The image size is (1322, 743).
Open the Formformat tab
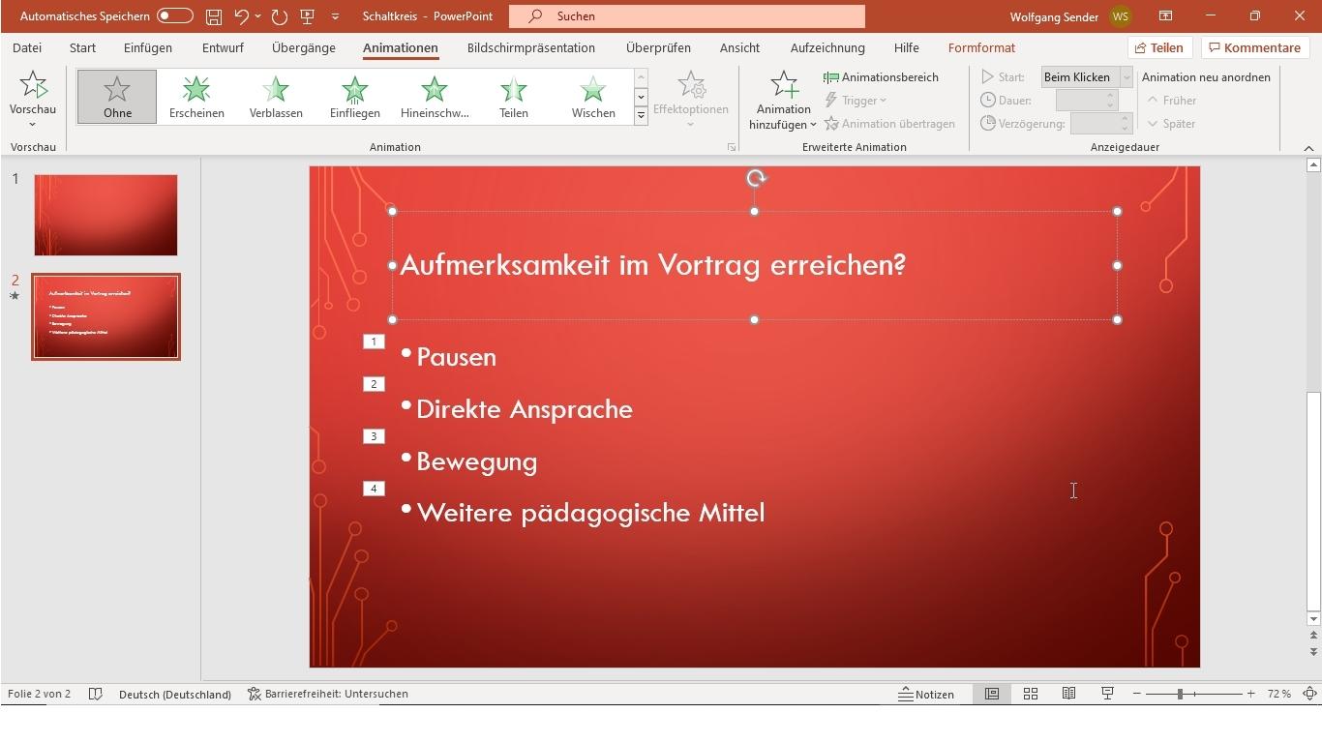tap(981, 47)
